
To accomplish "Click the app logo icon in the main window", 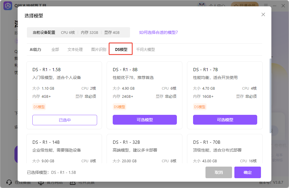I will point(8,6).
